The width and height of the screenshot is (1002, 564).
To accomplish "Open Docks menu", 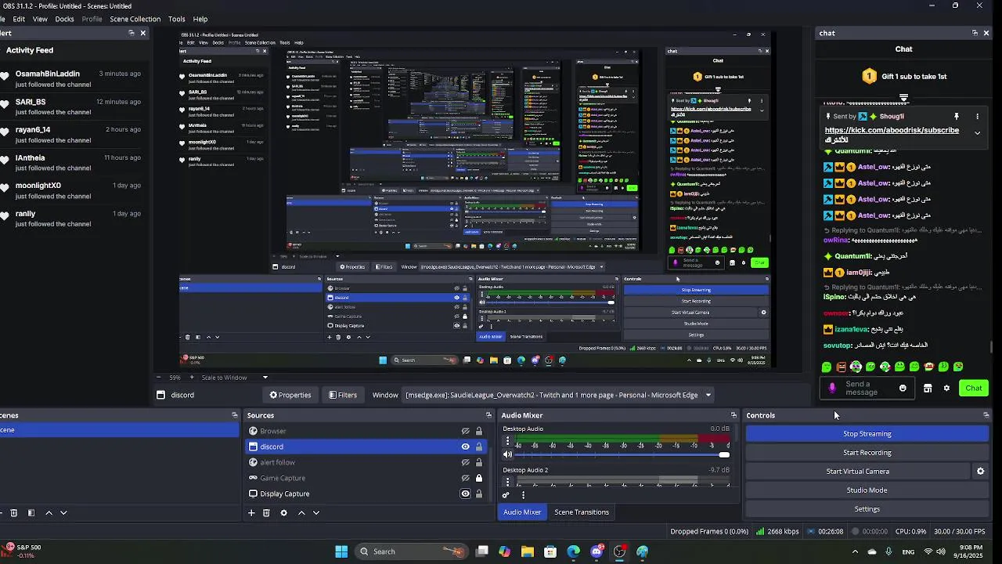I will 64,19.
